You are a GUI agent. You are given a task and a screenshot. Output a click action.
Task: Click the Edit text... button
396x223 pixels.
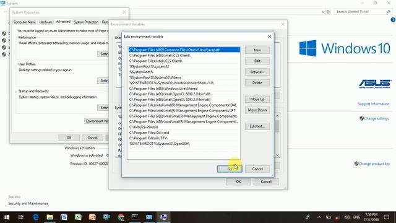pyautogui.click(x=257, y=126)
